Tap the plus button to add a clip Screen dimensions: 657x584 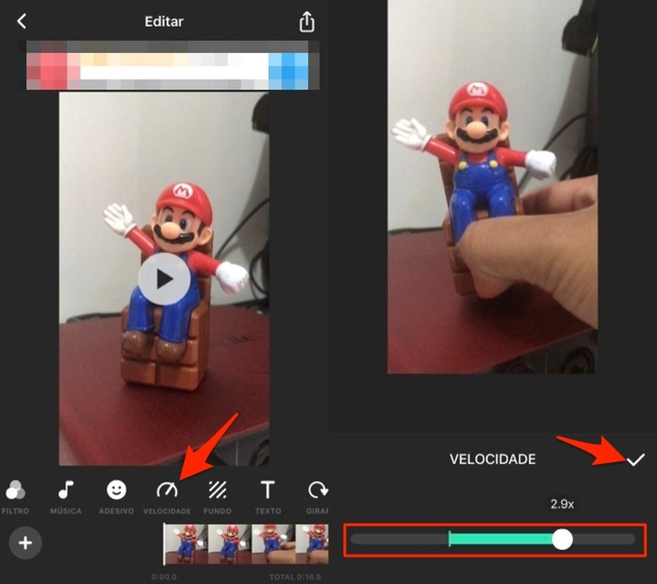25,543
